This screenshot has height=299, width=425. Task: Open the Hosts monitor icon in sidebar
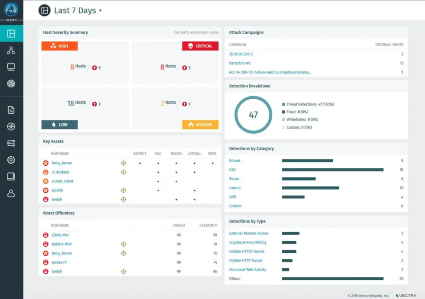pos(11,66)
